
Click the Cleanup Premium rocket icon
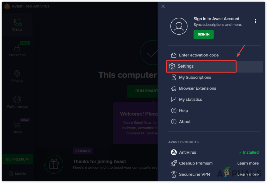174,163
